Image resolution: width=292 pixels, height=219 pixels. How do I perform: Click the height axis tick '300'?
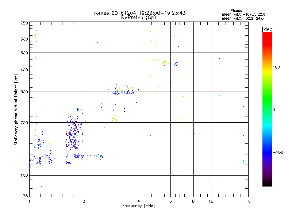coord(24,92)
